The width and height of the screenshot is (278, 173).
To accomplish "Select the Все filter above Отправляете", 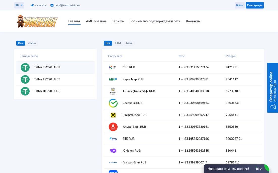I will click(20, 43).
